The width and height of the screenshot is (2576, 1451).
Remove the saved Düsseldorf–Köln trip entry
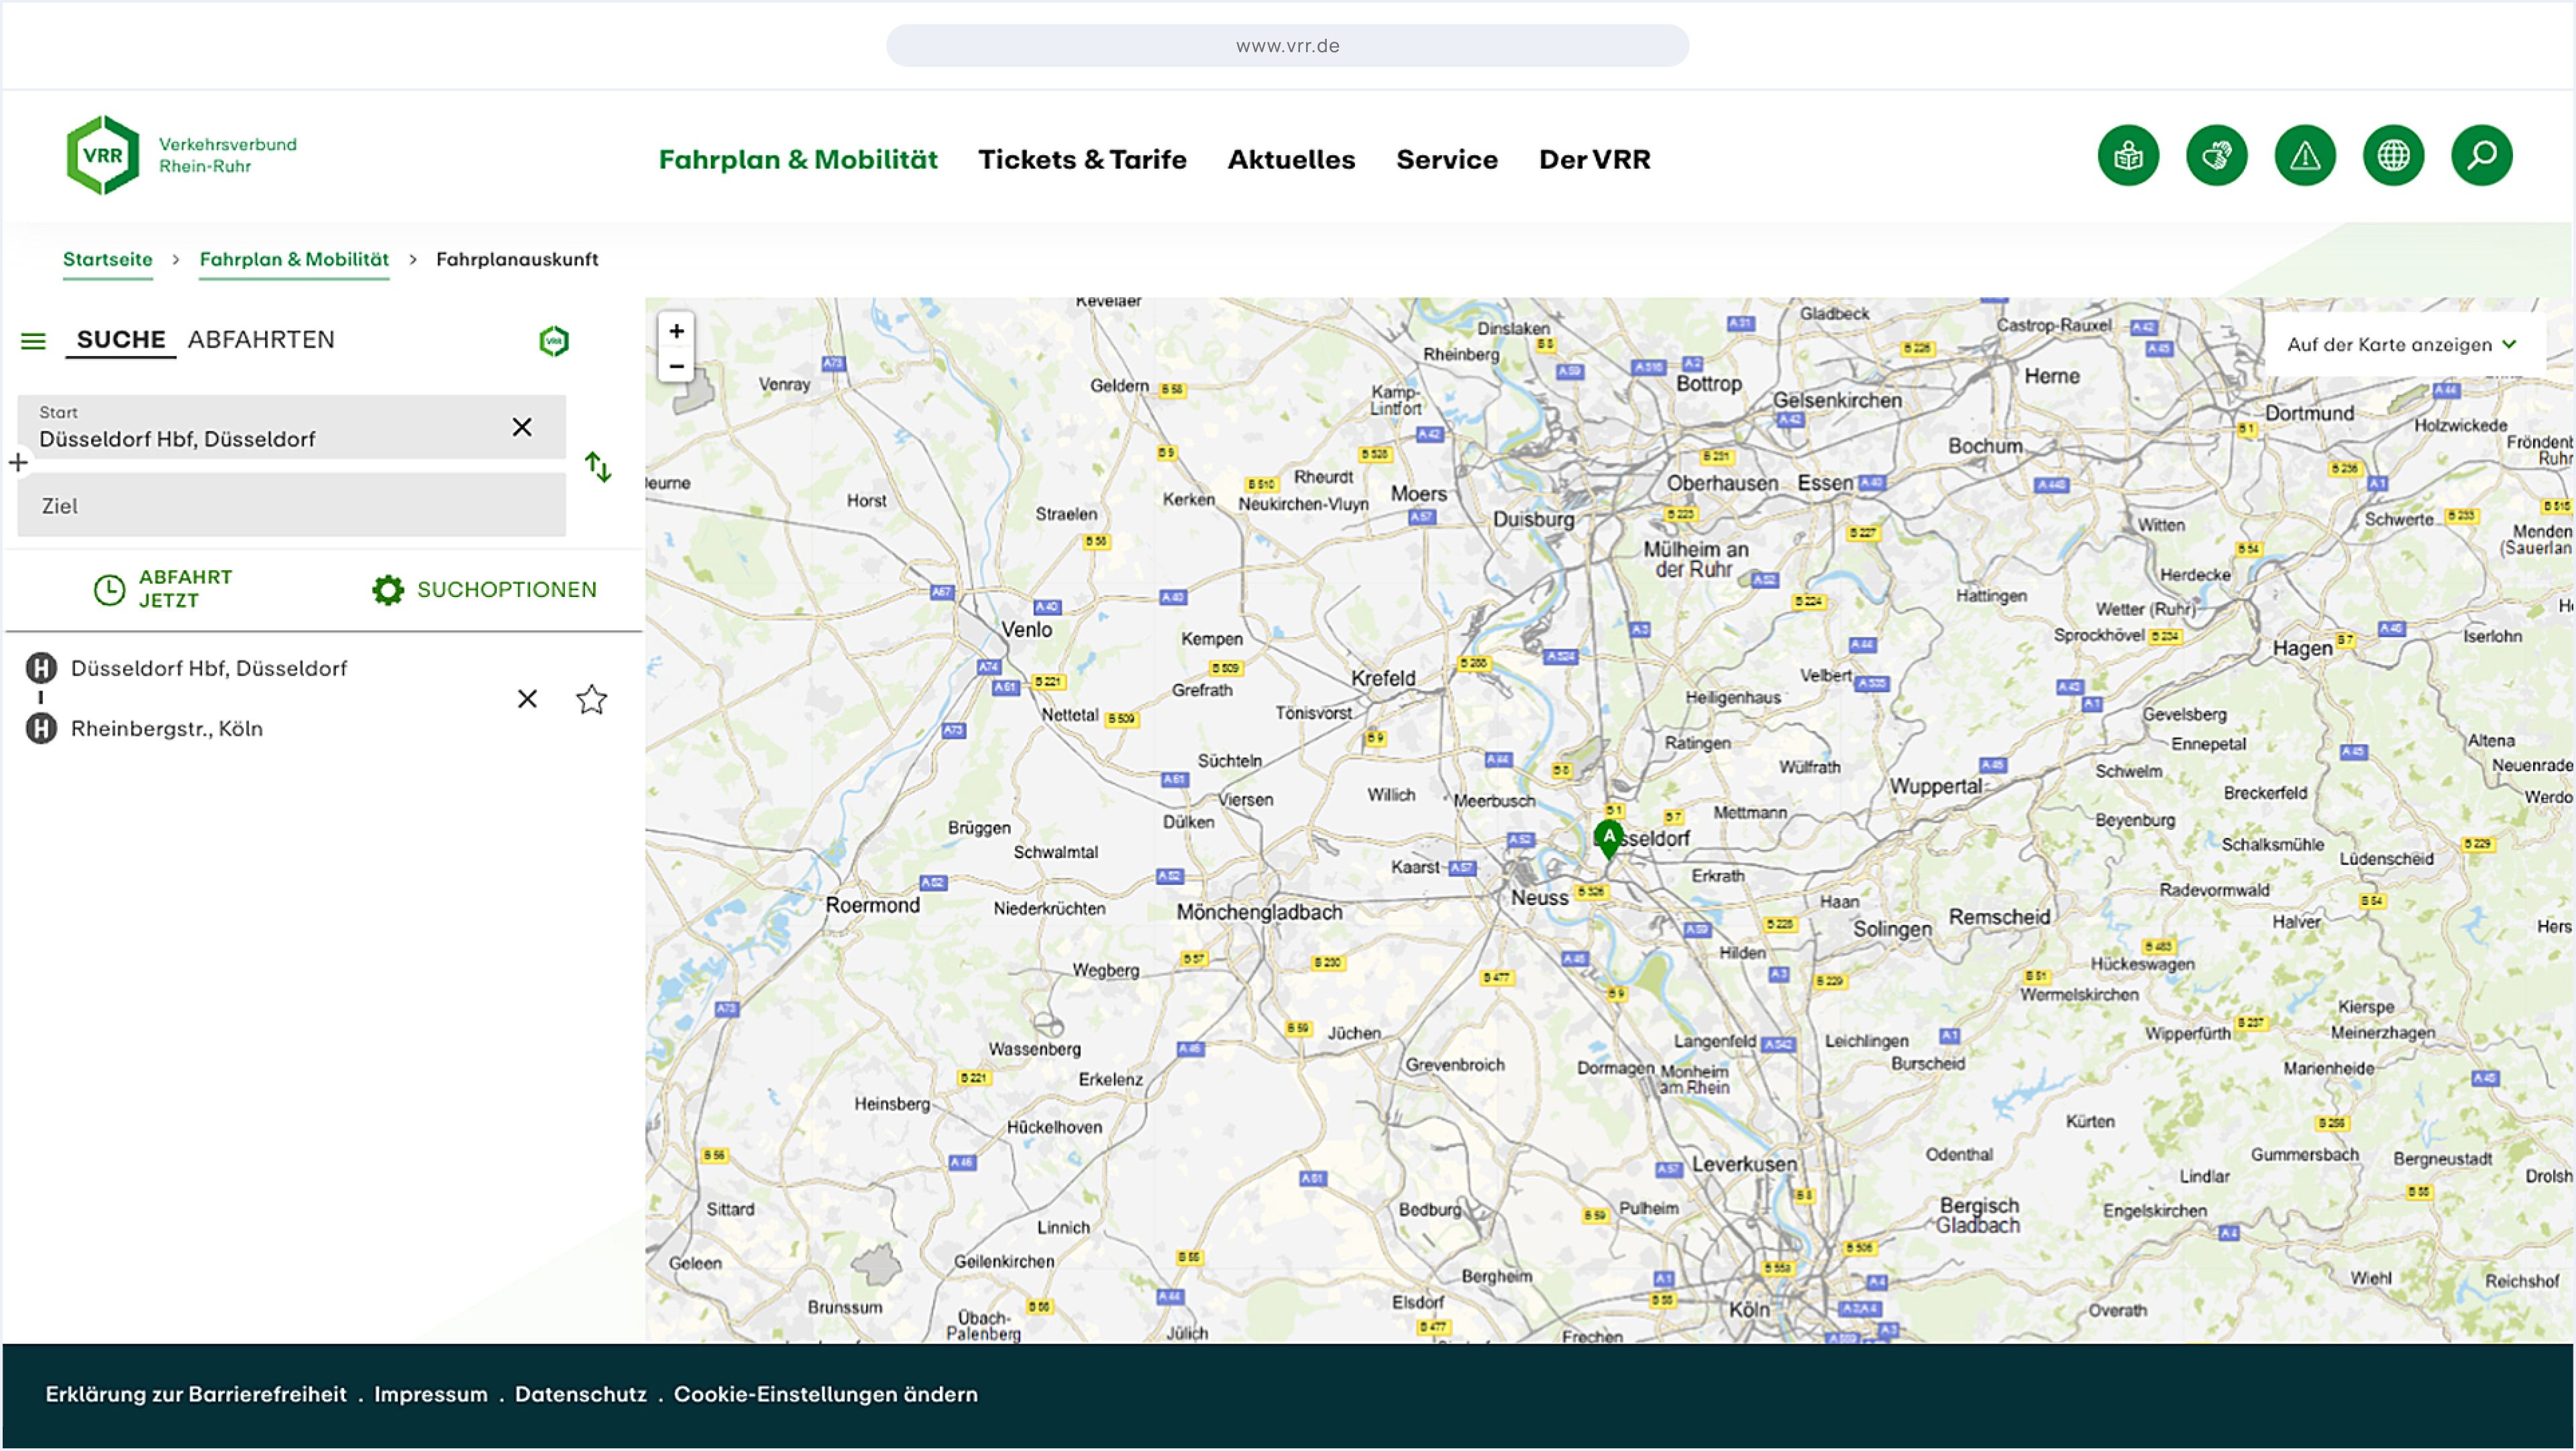527,699
